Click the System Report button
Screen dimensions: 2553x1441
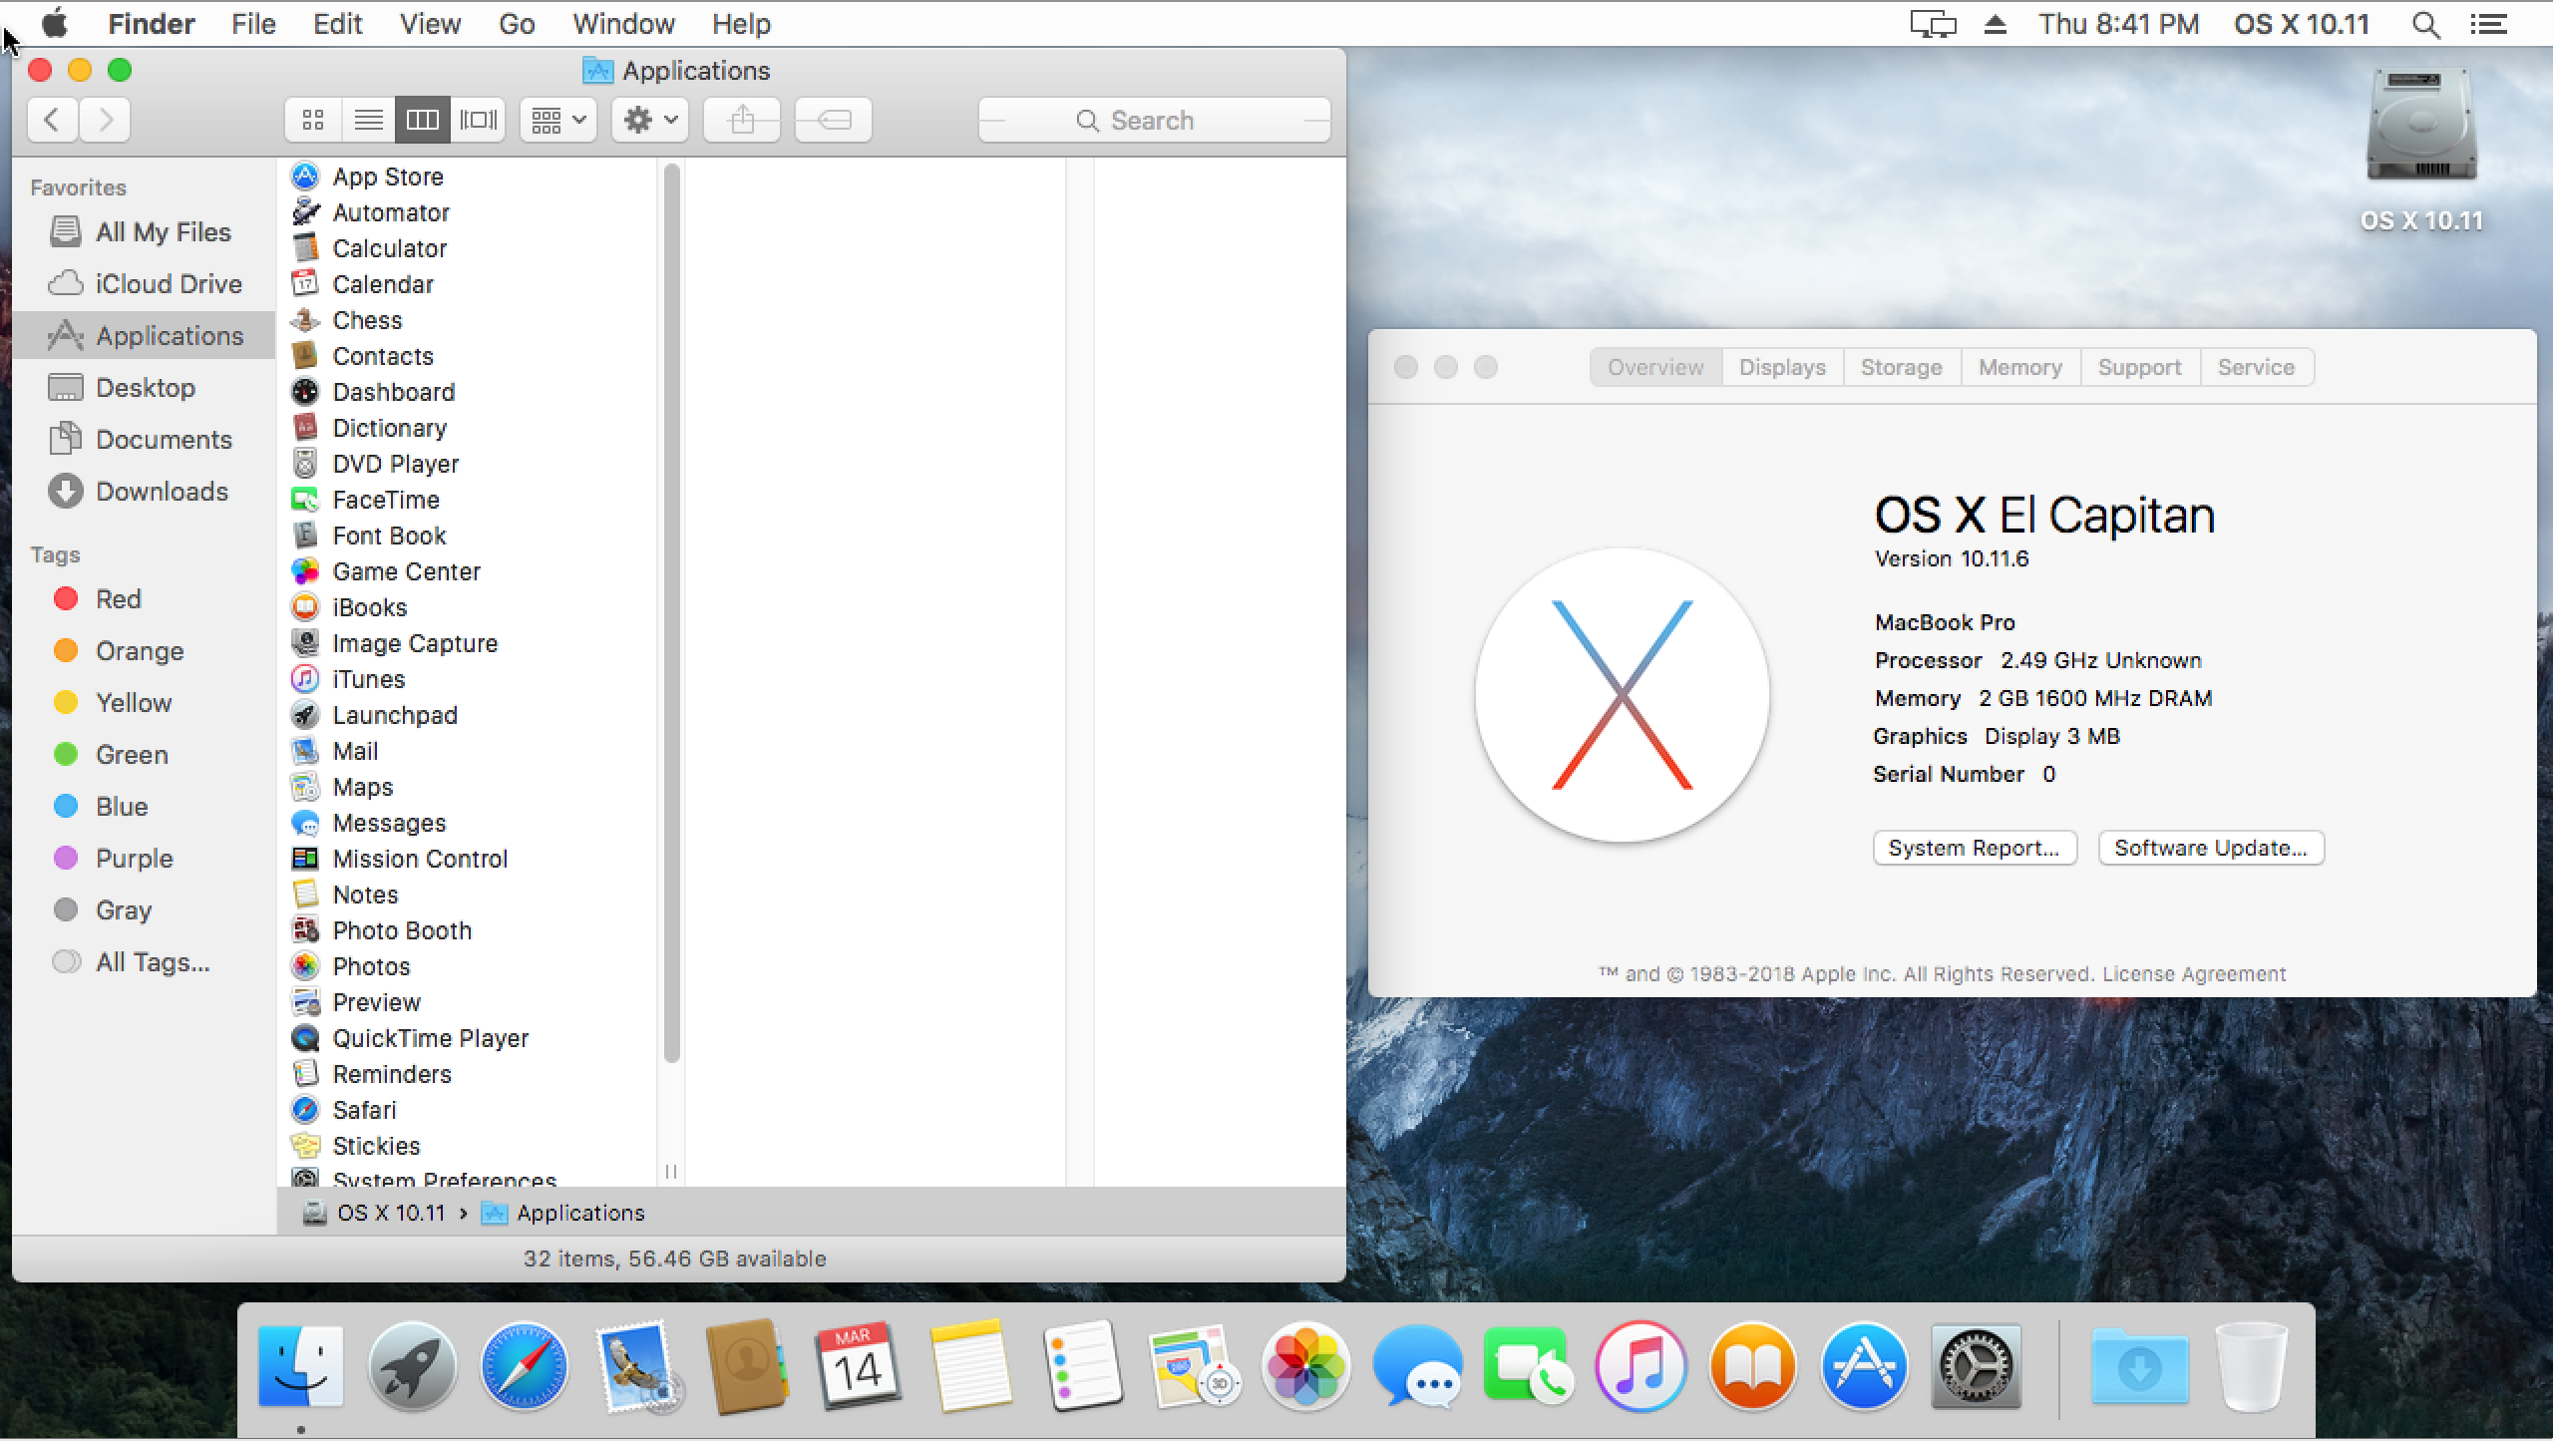point(1973,847)
